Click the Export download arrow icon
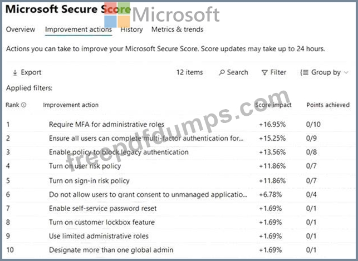 (14, 72)
